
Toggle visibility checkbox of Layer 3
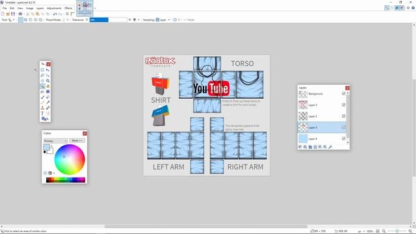tap(344, 105)
